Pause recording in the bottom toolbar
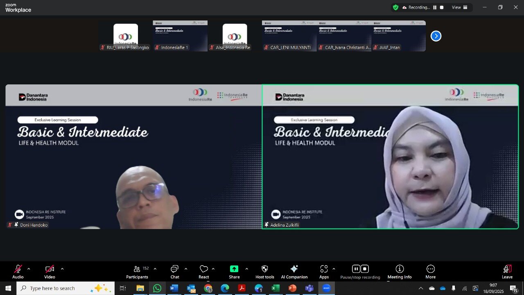This screenshot has height=295, width=524. 356,269
